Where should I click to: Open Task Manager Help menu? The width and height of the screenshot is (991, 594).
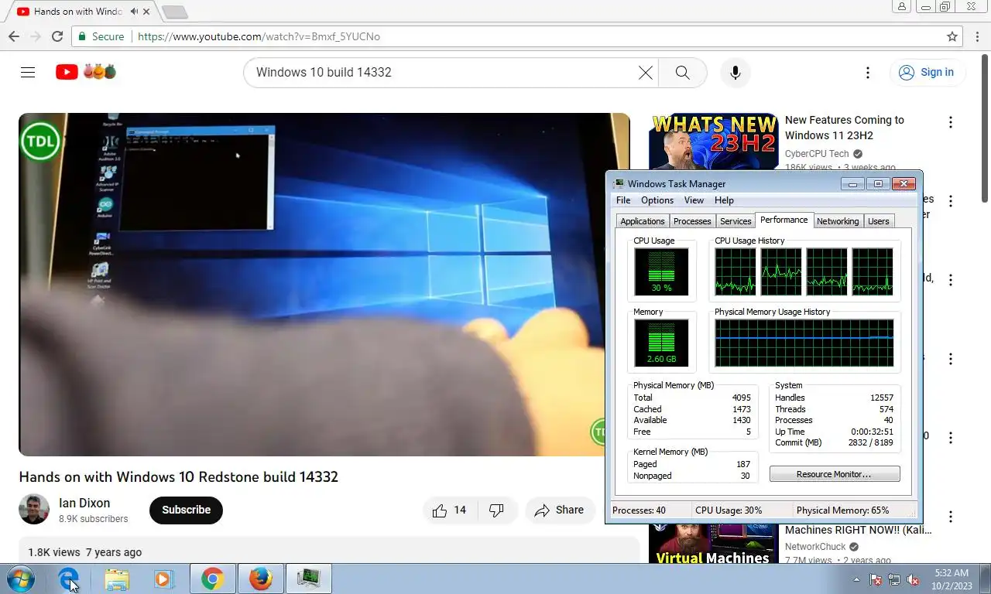[724, 200]
